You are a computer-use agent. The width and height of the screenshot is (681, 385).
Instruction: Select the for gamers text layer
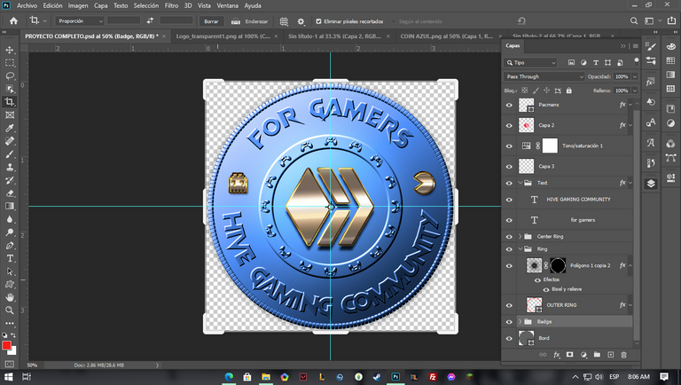coord(583,220)
